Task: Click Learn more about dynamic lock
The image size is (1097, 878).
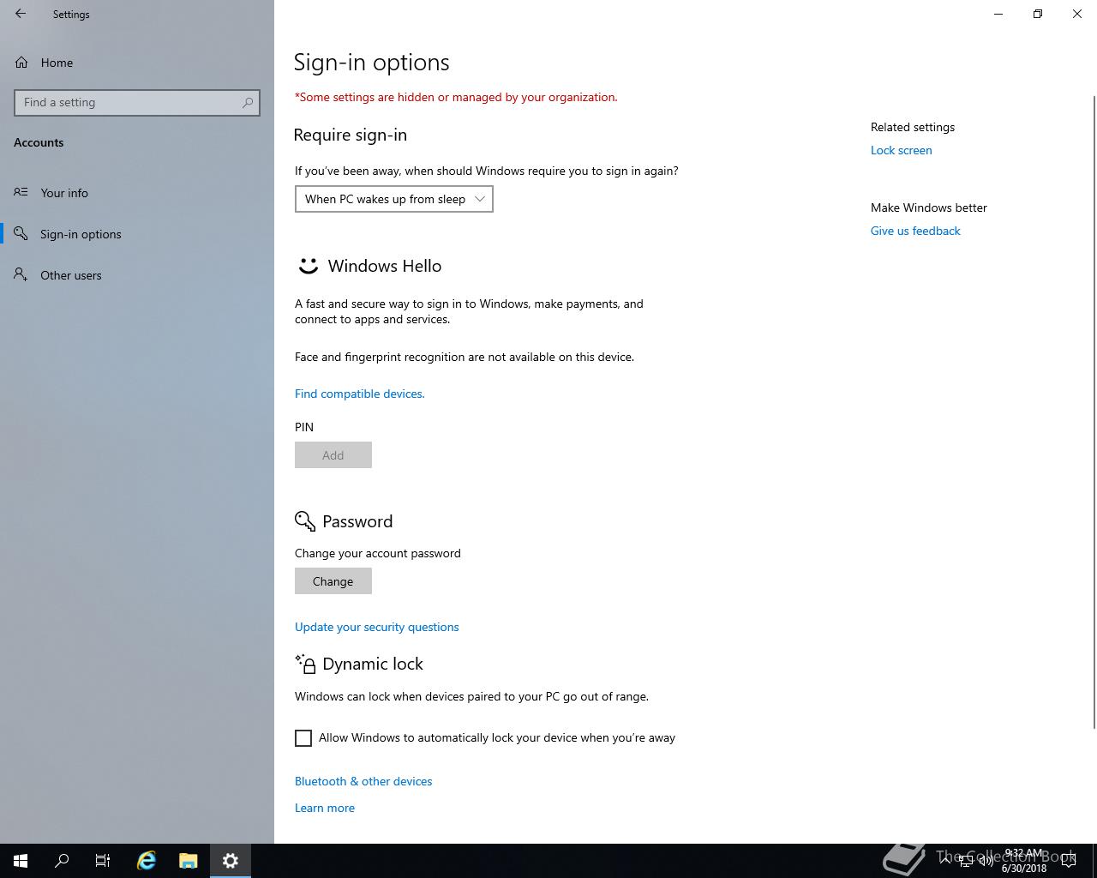Action: 325,808
